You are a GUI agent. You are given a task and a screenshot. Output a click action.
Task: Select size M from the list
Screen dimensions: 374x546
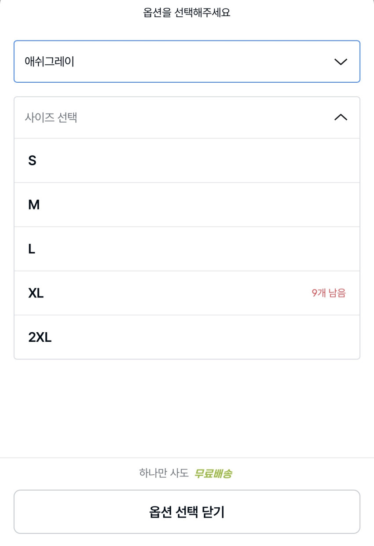pos(34,205)
